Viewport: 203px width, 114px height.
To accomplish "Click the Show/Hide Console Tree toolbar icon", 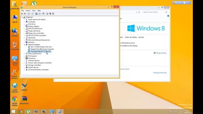I will tap(29, 14).
